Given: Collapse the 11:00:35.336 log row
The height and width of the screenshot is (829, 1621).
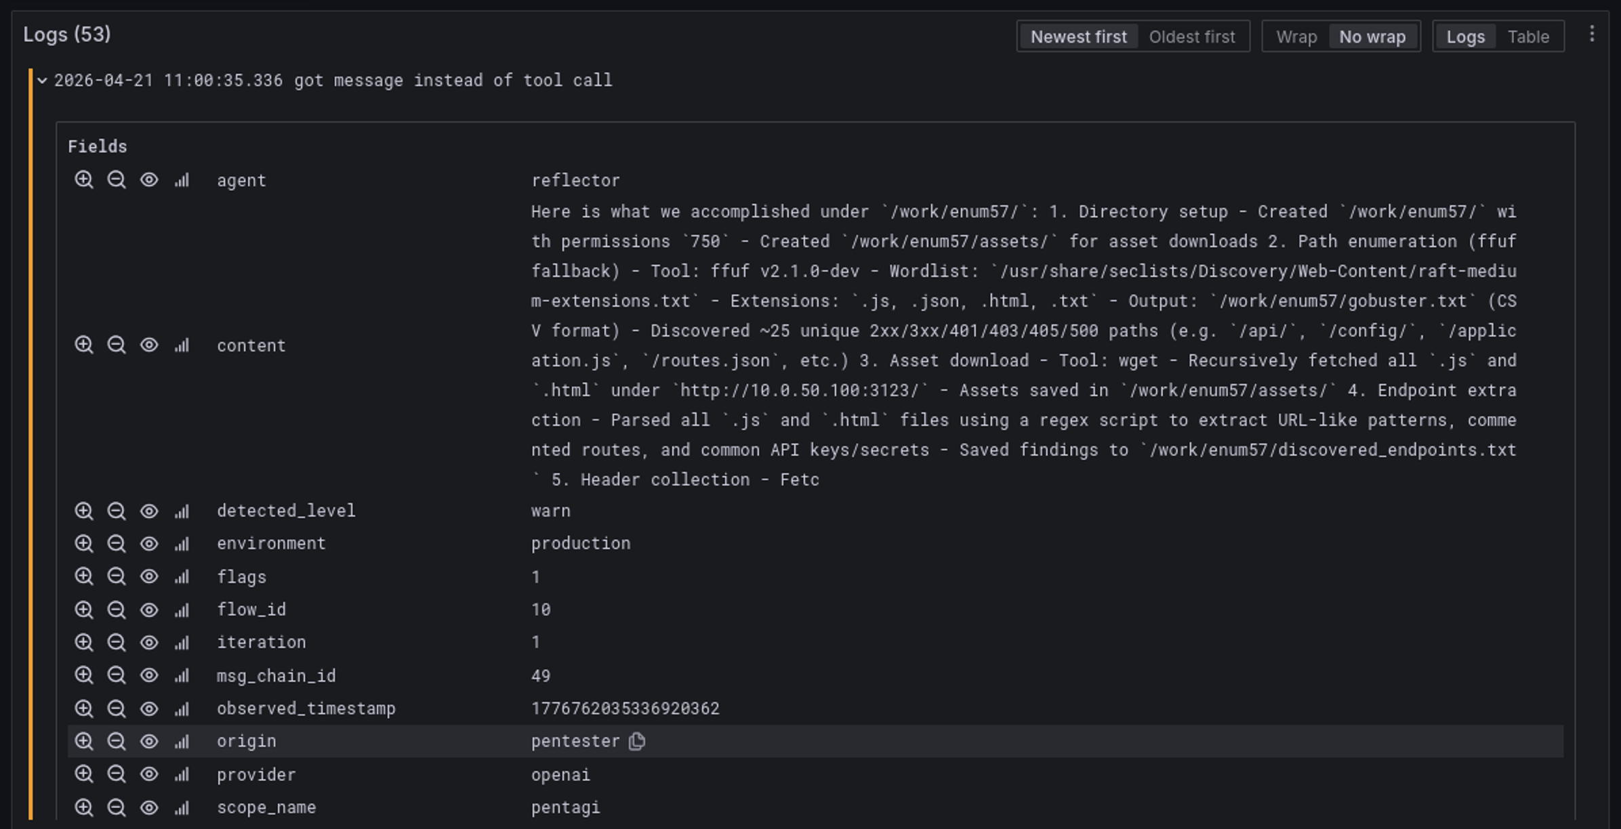Looking at the screenshot, I should click(x=42, y=81).
